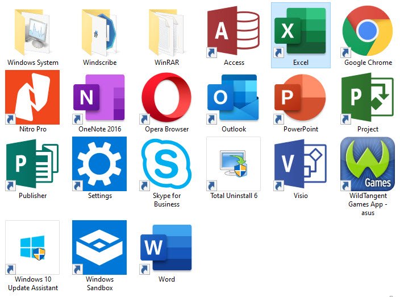Screen dimensions: 400x297
Task: Launch the Word icon
Action: [x=166, y=249]
